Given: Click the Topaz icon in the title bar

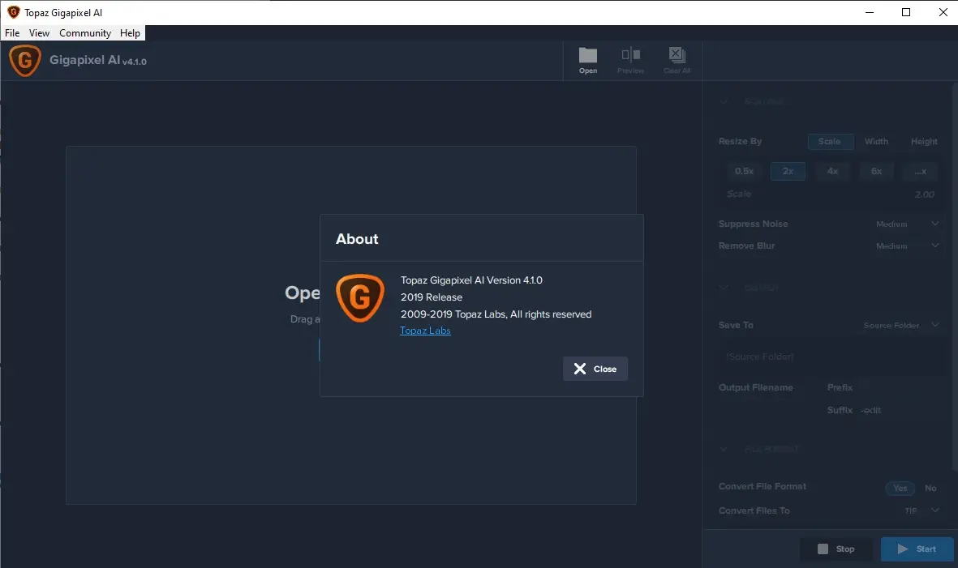Looking at the screenshot, I should coord(14,12).
